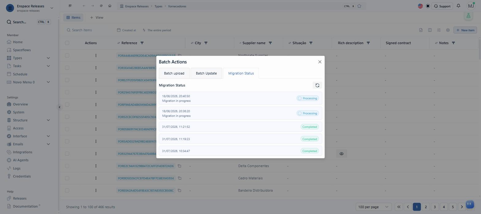The image size is (481, 214).
Task: Switch to the Batch upload tab
Action: tap(174, 73)
